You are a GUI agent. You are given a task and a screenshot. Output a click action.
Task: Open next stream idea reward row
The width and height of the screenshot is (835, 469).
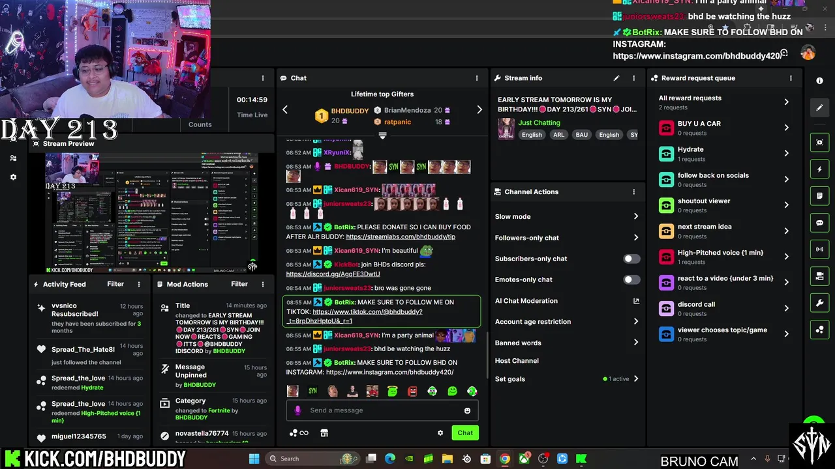click(724, 231)
